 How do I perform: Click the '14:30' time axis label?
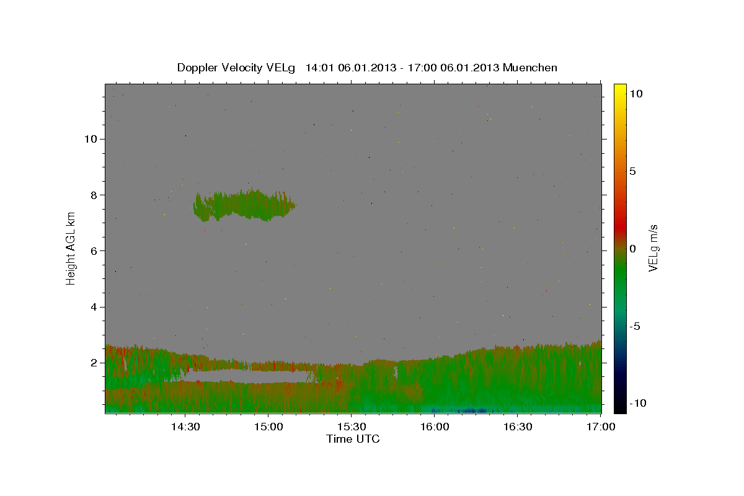185,427
